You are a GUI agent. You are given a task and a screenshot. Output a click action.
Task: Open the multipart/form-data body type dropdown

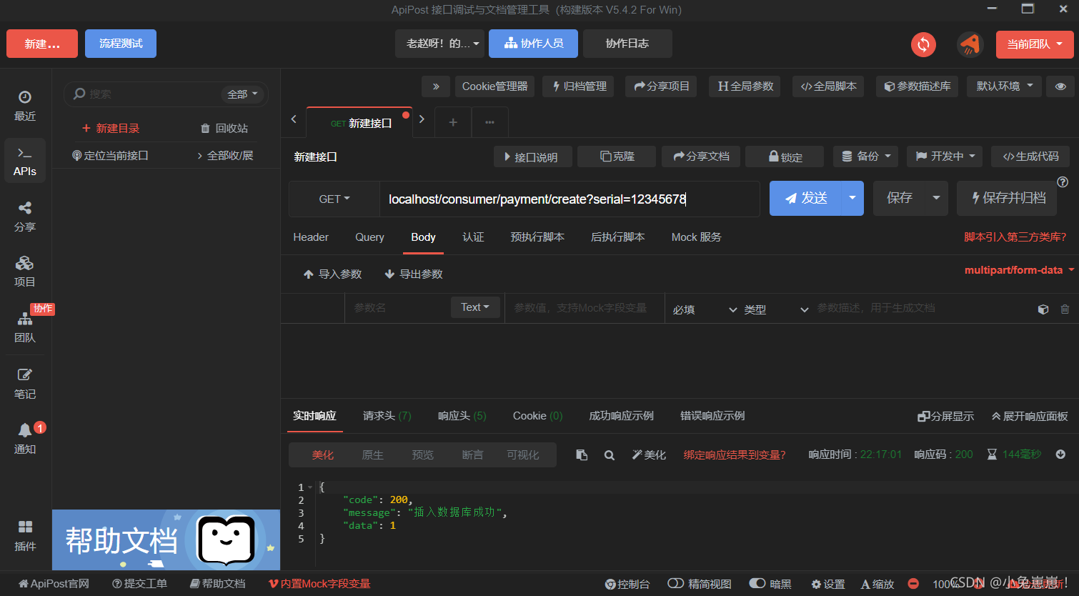click(1019, 269)
